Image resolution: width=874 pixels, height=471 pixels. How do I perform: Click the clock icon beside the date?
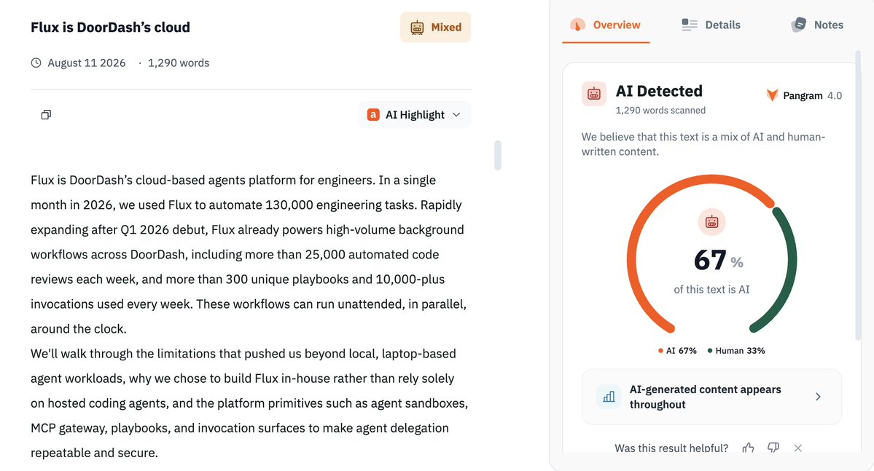tap(36, 63)
